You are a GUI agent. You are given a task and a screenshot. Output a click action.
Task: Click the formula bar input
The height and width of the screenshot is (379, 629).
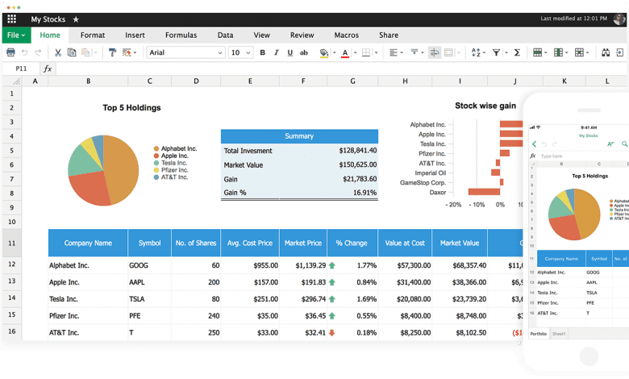coord(341,69)
